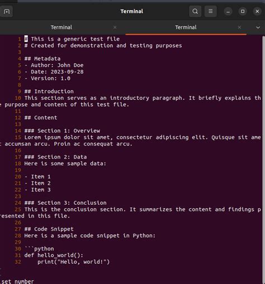The image size is (265, 284).
Task: Click line '# Created for demonstration and testing purposes'
Action: pyautogui.click(x=103, y=46)
